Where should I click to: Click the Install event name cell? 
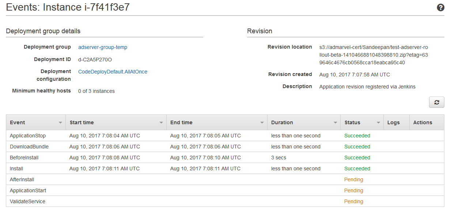(x=16, y=169)
